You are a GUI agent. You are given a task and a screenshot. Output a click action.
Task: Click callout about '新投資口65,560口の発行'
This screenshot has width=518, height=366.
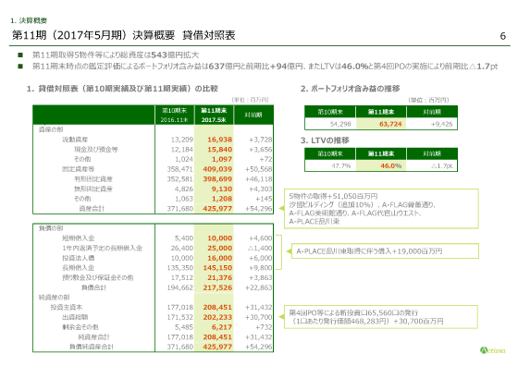pos(381,317)
